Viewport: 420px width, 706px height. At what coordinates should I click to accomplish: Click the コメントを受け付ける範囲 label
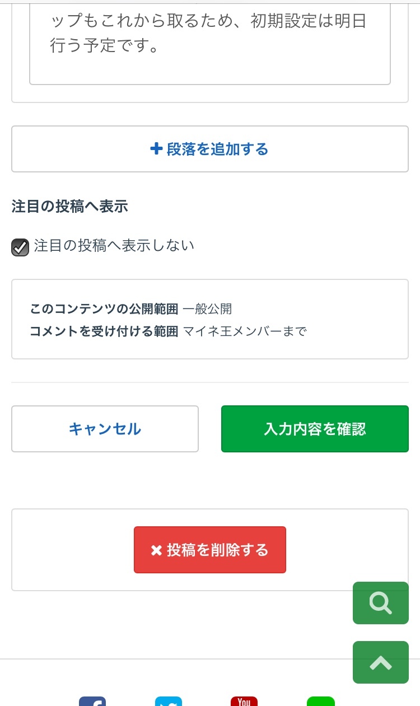coord(104,331)
